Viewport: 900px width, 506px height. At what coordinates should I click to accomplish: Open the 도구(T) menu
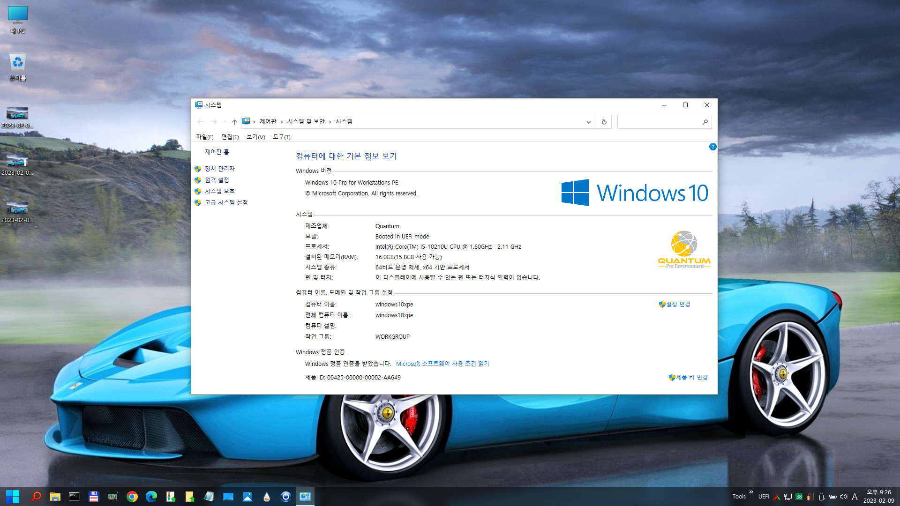point(281,137)
